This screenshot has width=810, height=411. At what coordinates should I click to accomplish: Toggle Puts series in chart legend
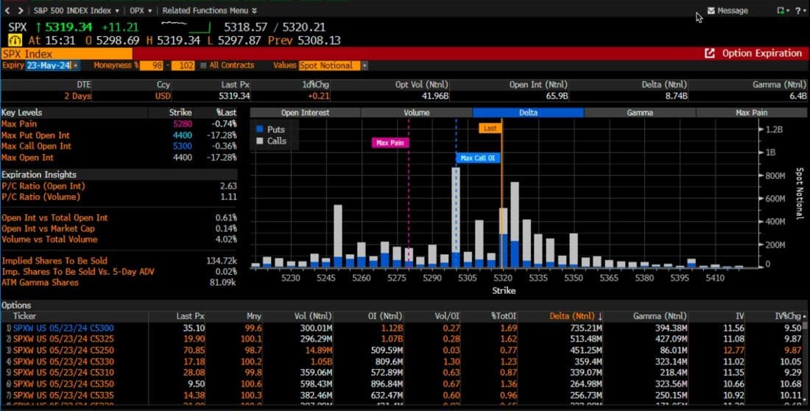pyautogui.click(x=260, y=130)
